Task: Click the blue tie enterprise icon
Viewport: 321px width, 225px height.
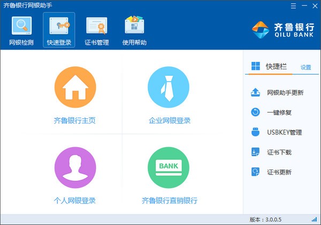Action: [169, 87]
